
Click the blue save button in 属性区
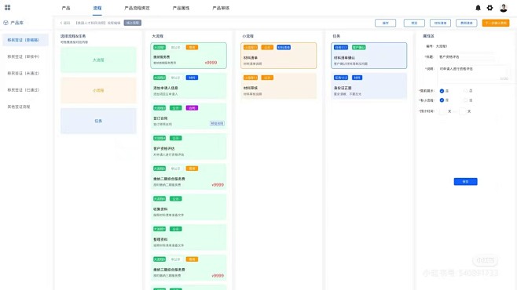tap(466, 182)
